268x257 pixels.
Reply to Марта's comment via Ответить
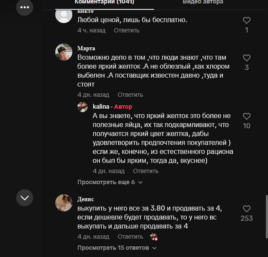point(130,95)
